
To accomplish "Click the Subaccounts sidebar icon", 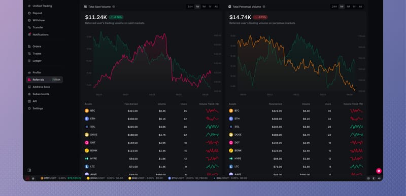I will [29, 94].
